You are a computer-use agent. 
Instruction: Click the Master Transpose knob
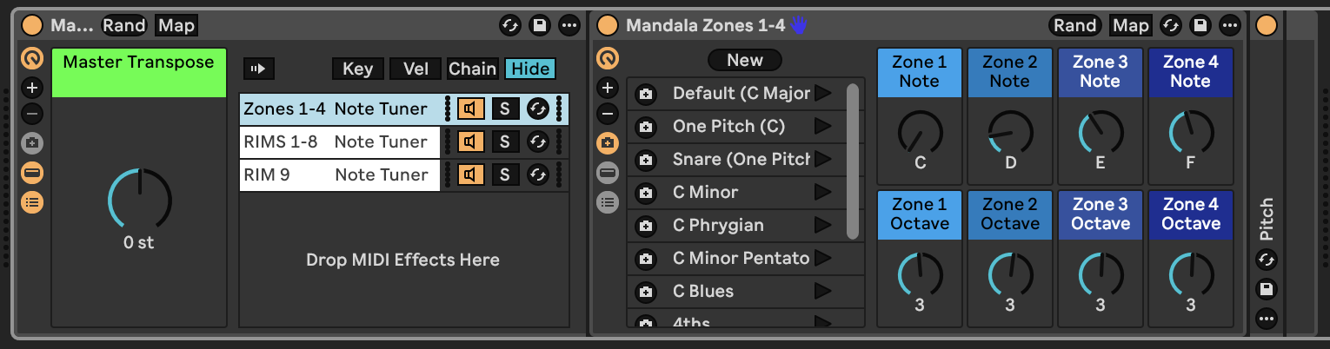[x=139, y=201]
